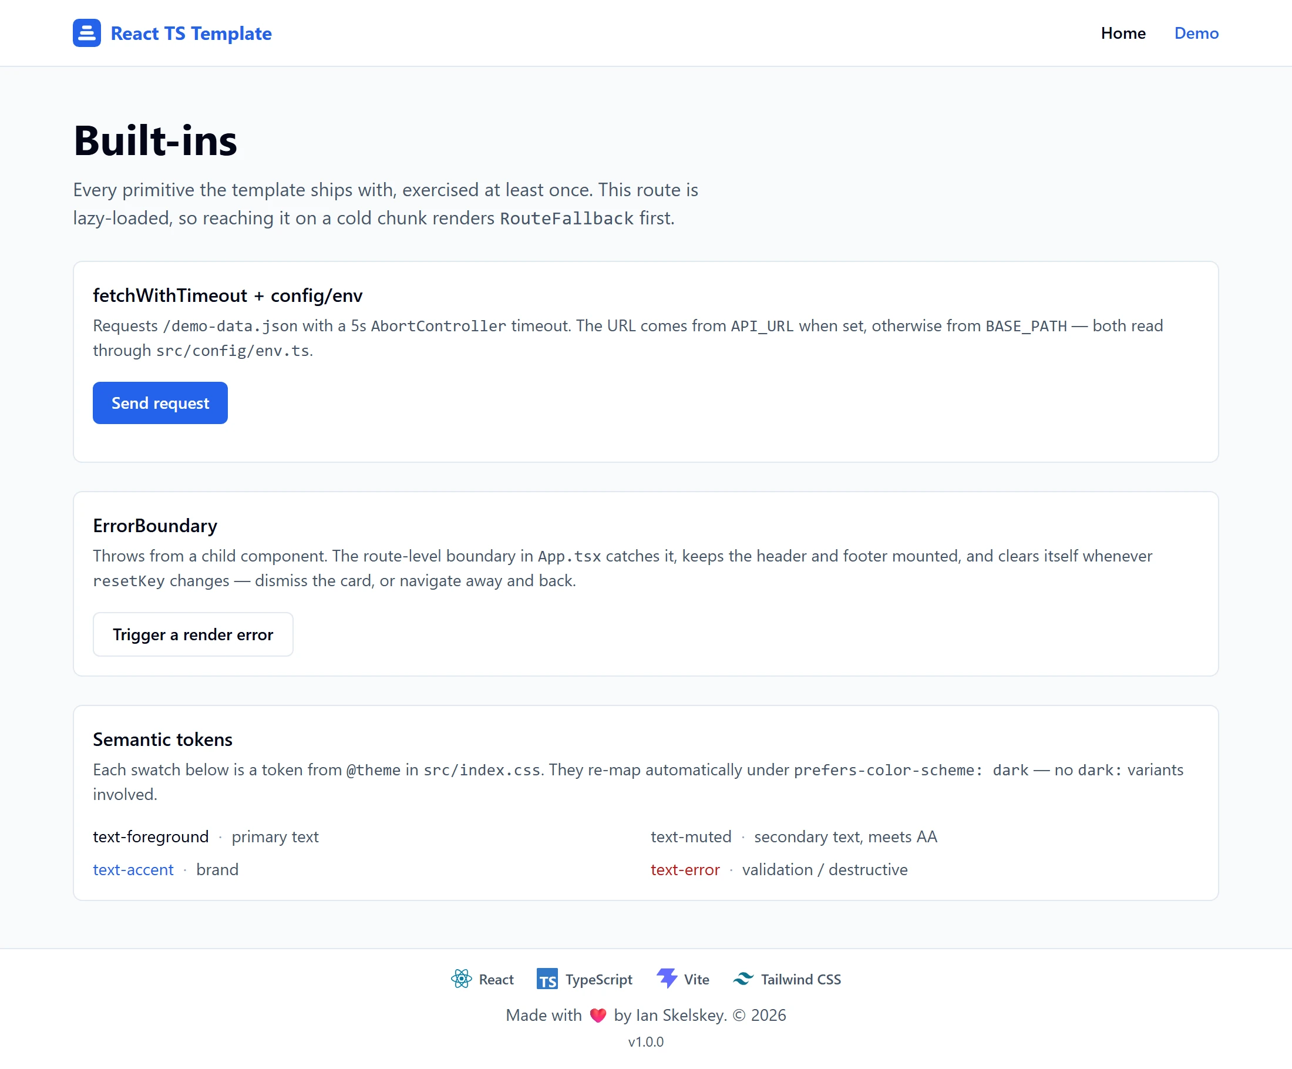Click the "validation / destructive" description text

(x=825, y=870)
